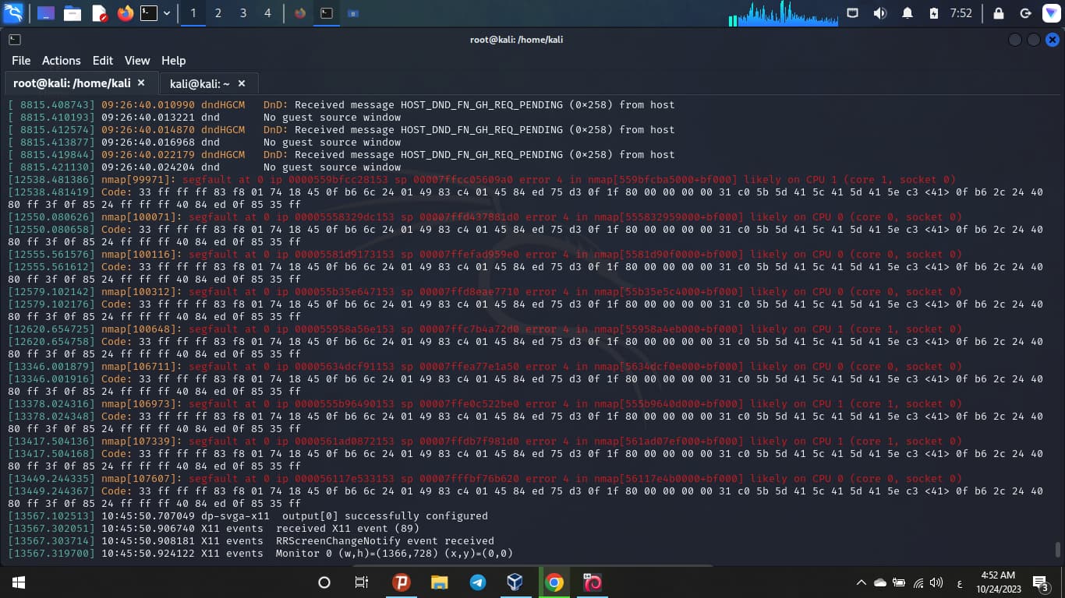Switch to workspace 1
Image resolution: width=1065 pixels, height=598 pixels.
193,13
